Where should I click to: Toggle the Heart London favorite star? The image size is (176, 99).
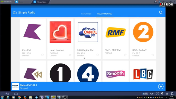pos(70,55)
